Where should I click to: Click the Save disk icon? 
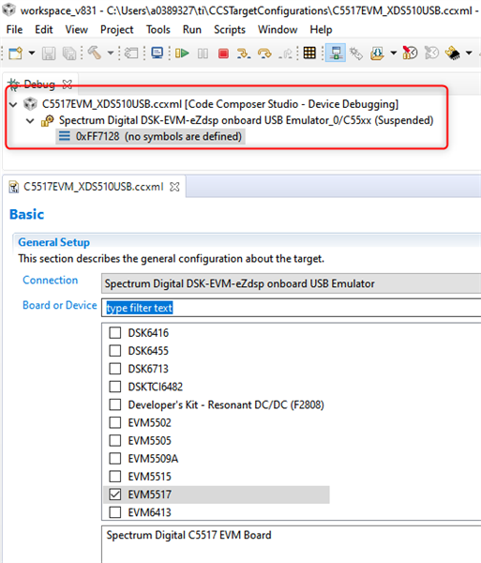(49, 53)
